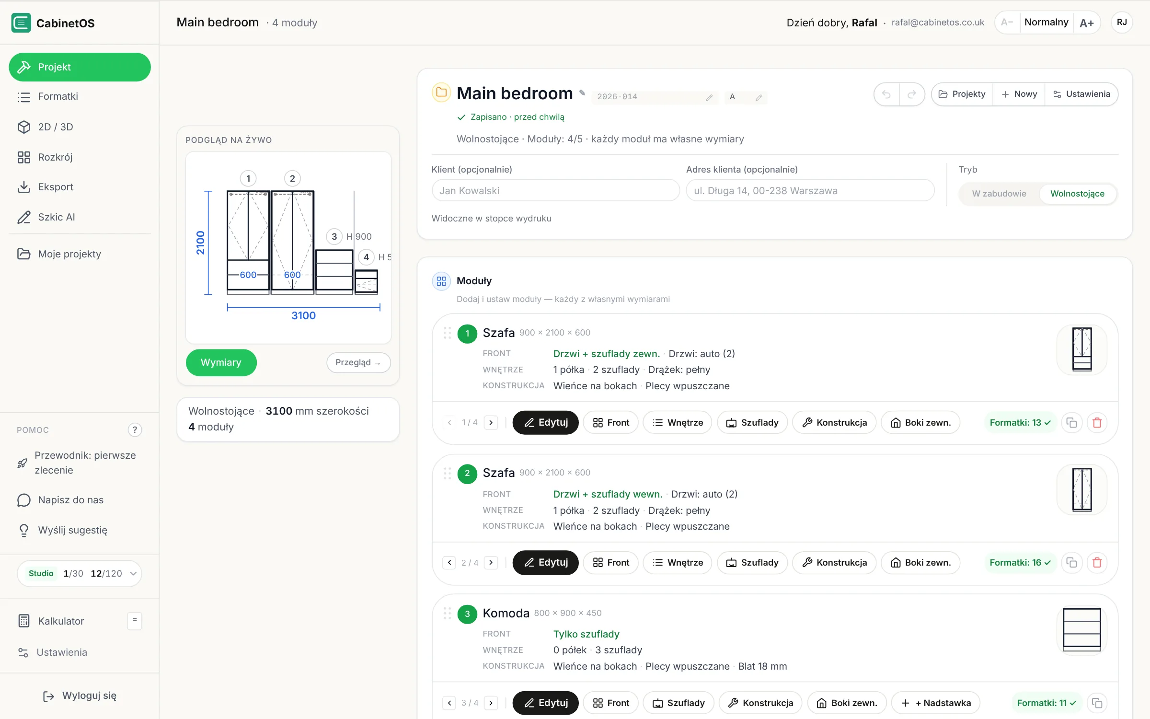Grab drag handle of module 1 Szafa
This screenshot has height=719, width=1150.
(447, 333)
